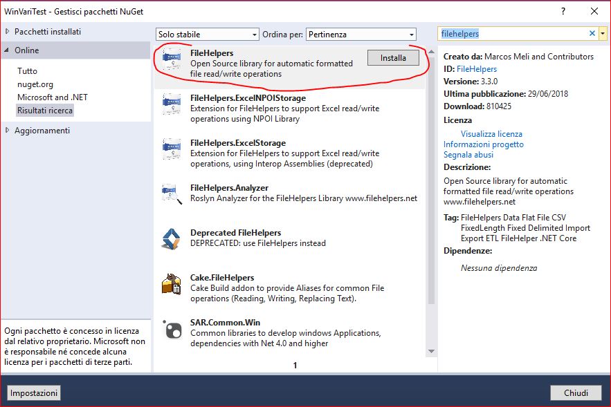Click Installa for the FileHelpers package
Image resolution: width=611 pixels, height=407 pixels.
click(x=393, y=57)
